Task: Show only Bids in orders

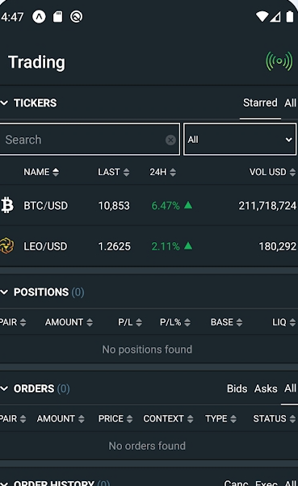Action: [237, 388]
